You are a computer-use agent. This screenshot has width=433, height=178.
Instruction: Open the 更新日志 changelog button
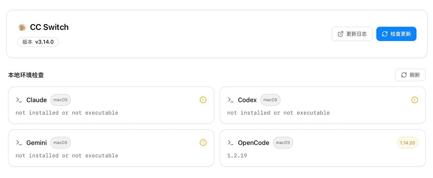click(x=352, y=34)
